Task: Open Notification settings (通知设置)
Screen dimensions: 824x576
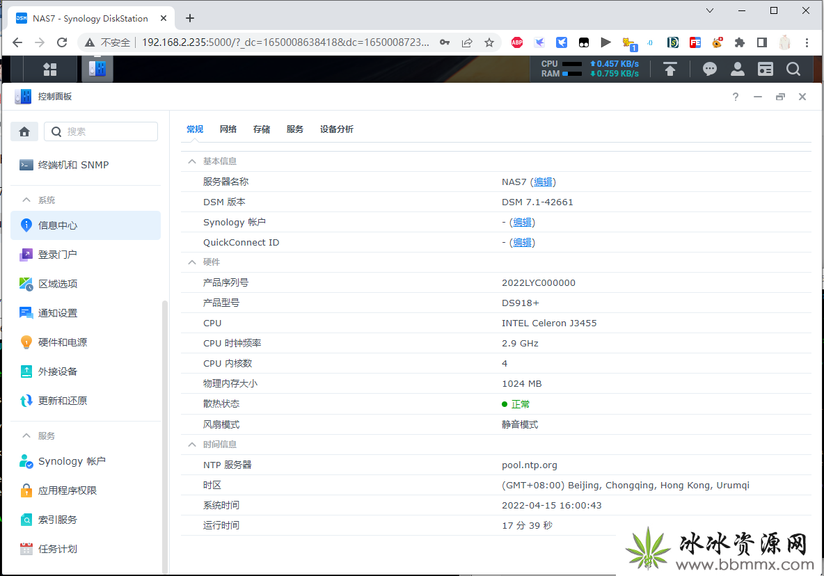Action: coord(86,313)
